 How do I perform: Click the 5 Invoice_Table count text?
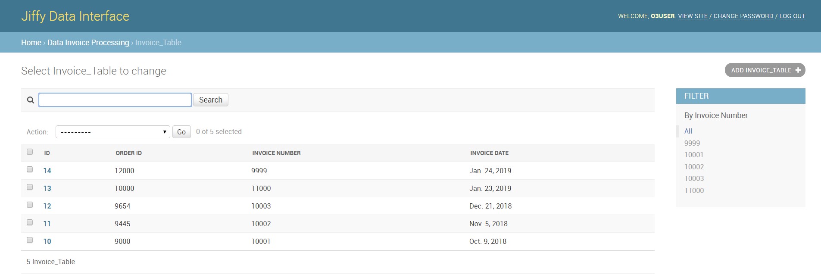(x=51, y=262)
